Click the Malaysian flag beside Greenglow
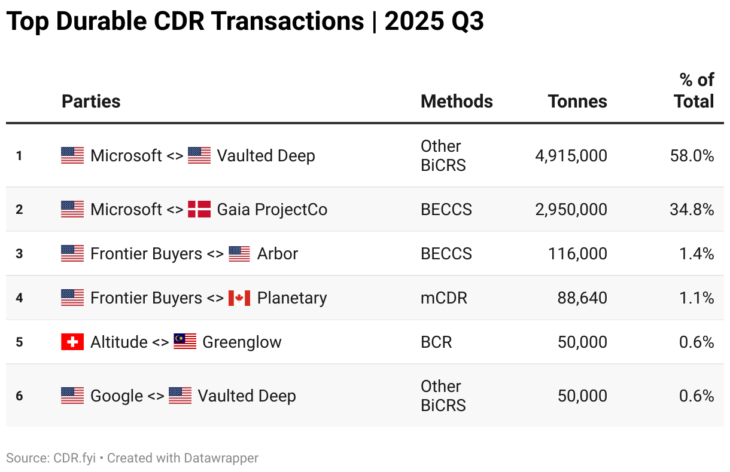This screenshot has width=730, height=472. click(185, 342)
